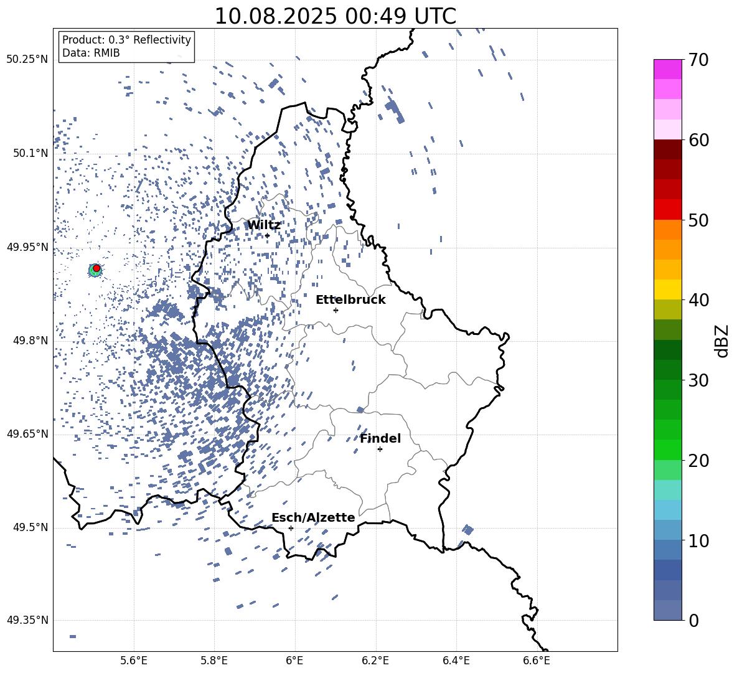Click the '6°E' longitude label
This screenshot has width=737, height=673.
click(294, 661)
